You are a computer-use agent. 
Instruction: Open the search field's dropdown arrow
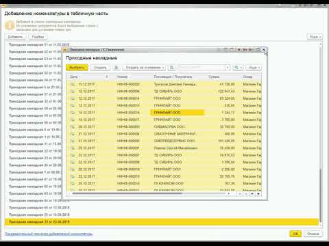pos(228,68)
